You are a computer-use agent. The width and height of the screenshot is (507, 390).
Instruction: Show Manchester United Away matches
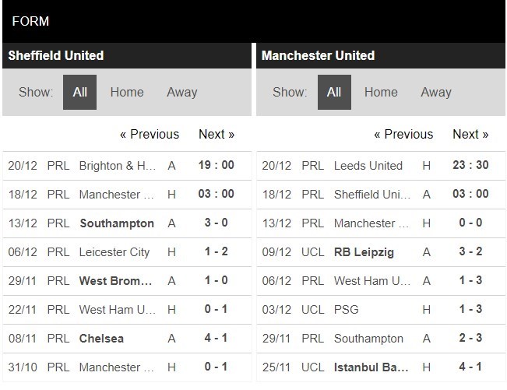pos(436,92)
